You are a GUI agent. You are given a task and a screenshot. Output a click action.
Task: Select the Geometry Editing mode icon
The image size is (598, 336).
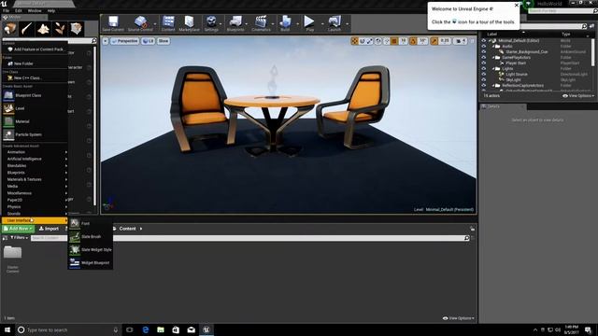[x=76, y=29]
